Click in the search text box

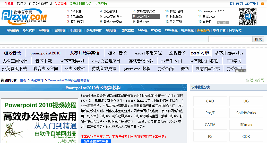click(230, 39)
